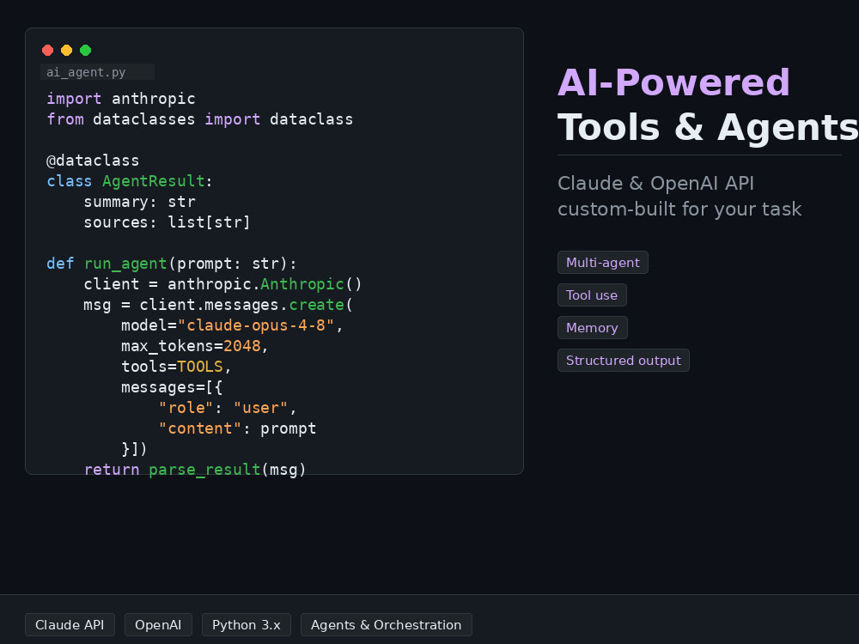
Task: Click the 'class AgentResult:' line
Action: (130, 181)
